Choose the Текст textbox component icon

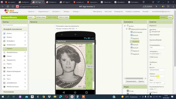(x=4, y=79)
